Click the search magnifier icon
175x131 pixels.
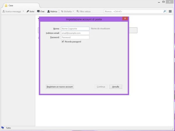(164, 11)
